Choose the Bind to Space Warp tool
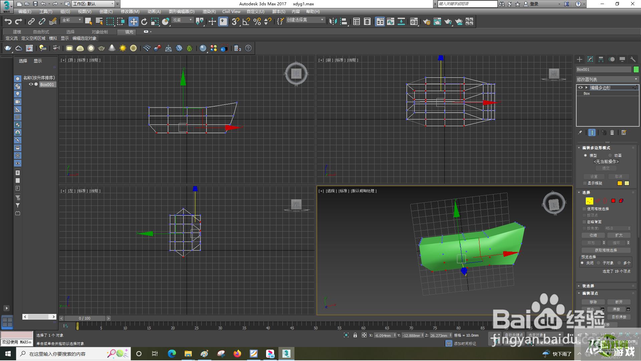 pyautogui.click(x=53, y=22)
